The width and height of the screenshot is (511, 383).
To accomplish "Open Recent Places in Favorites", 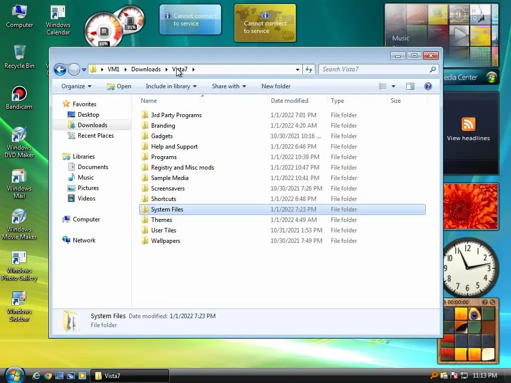I will tap(96, 136).
